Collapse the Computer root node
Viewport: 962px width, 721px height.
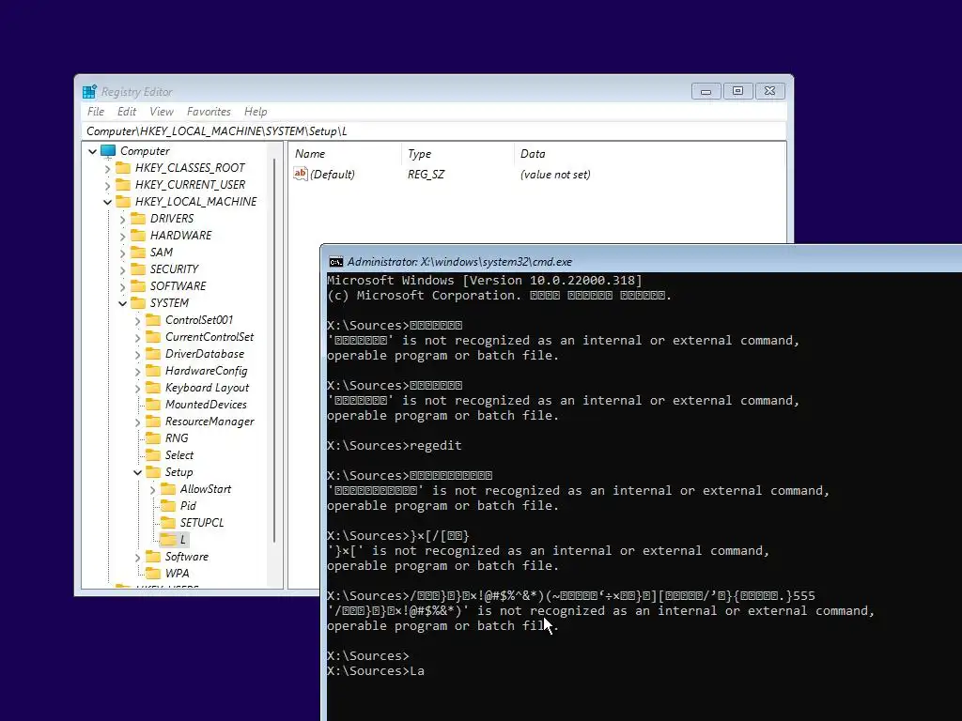[x=92, y=151]
